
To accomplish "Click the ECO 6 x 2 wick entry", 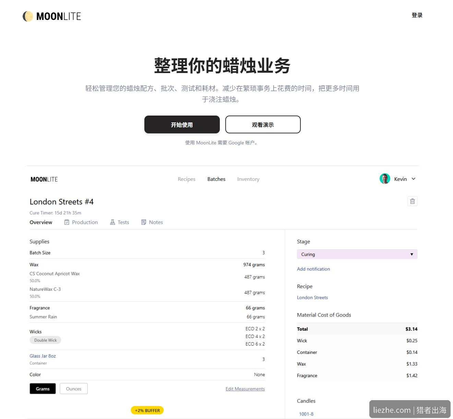I will point(255,344).
